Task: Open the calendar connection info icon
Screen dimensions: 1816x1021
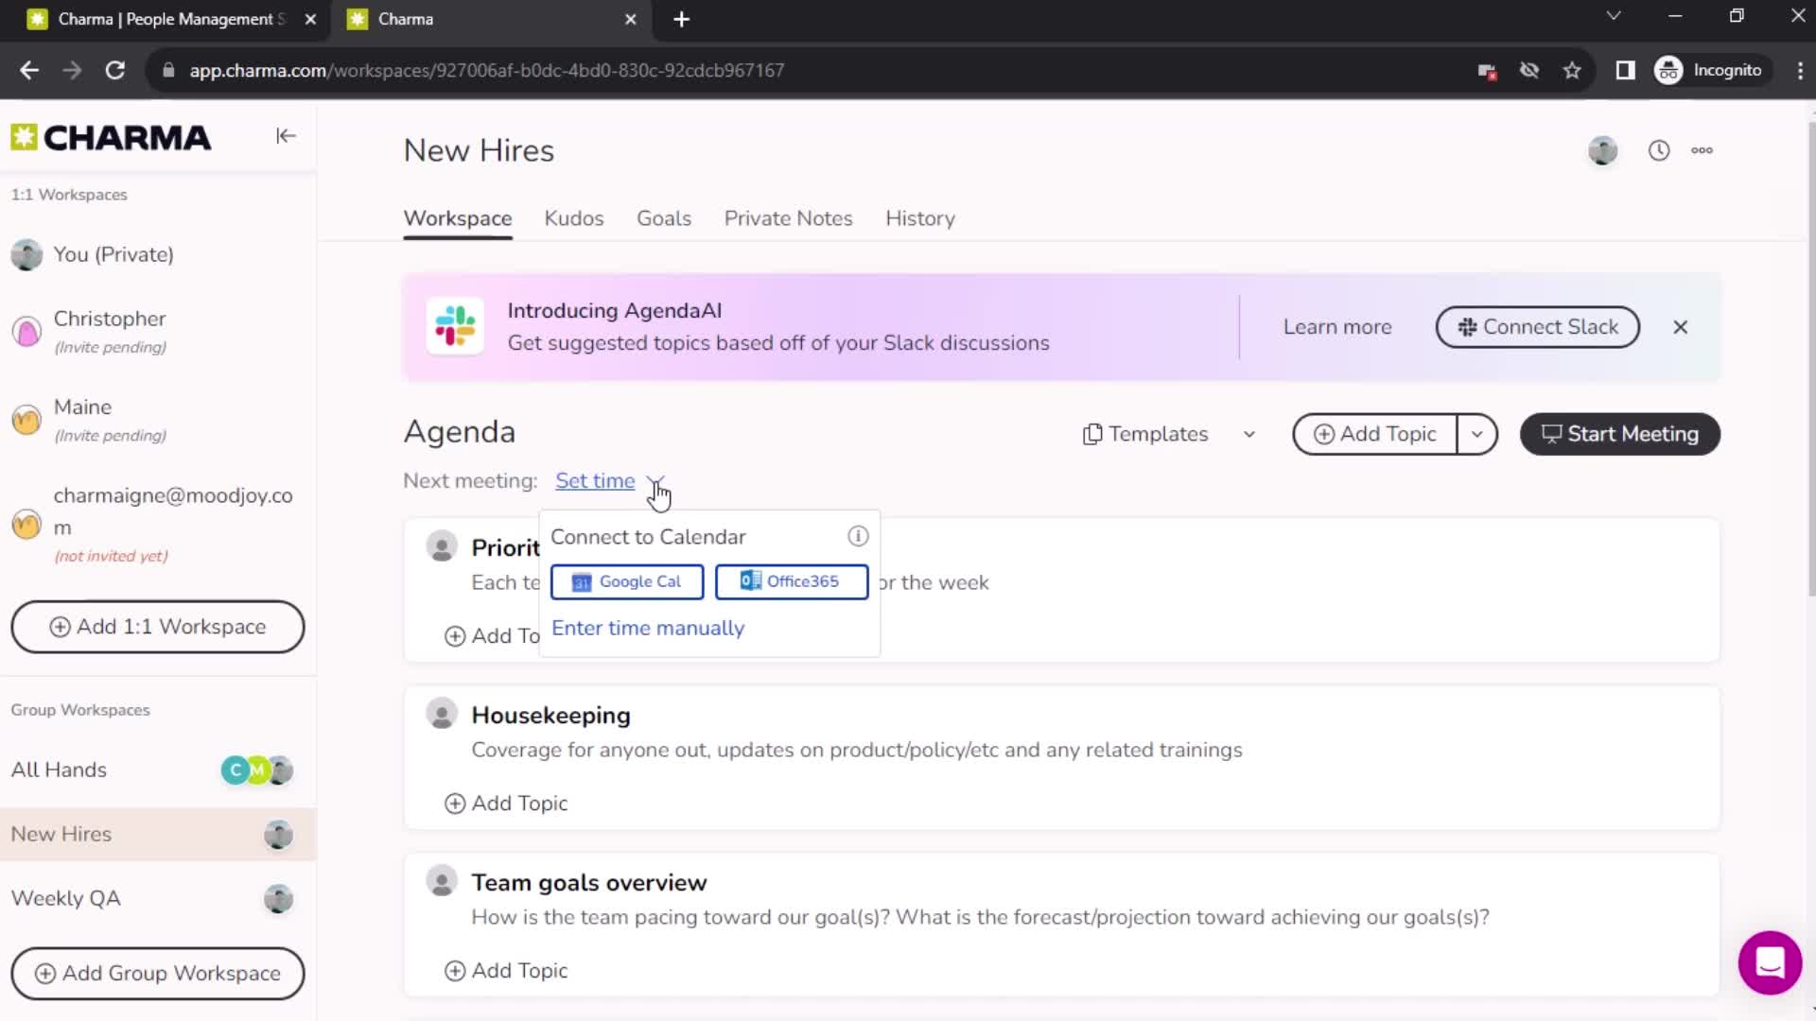Action: [858, 536]
